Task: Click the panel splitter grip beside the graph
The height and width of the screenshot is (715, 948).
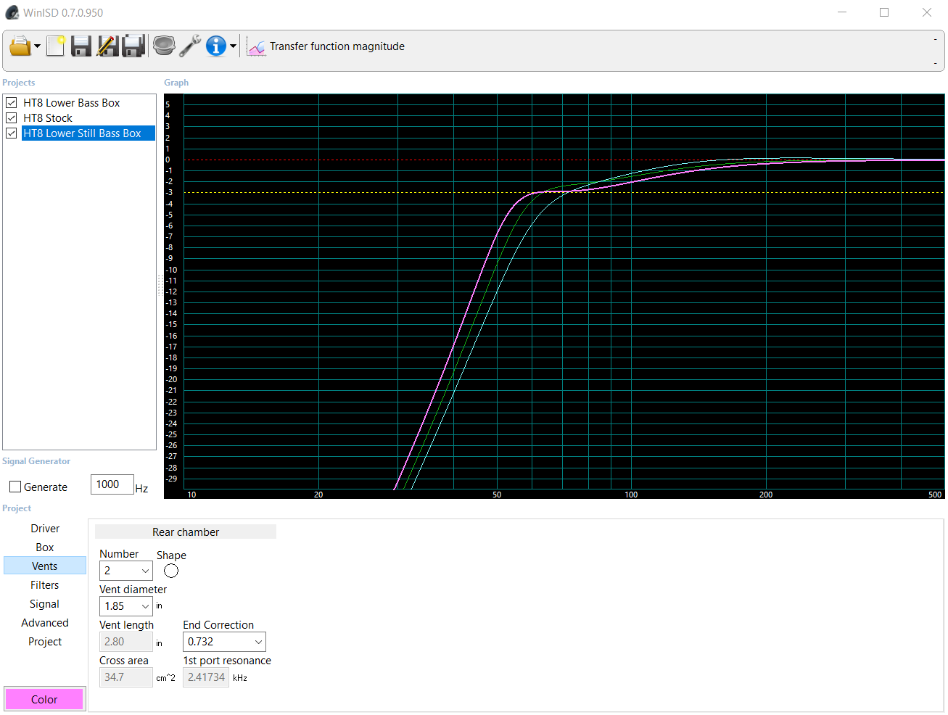Action: 160,285
